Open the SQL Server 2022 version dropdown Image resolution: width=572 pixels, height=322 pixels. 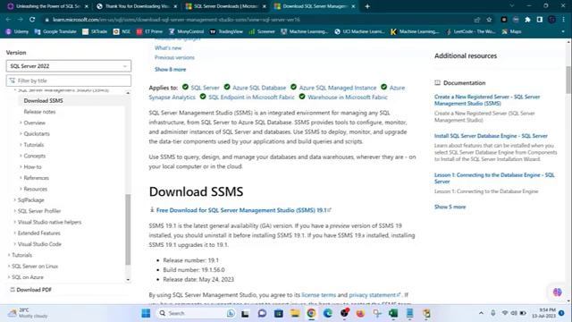69,66
